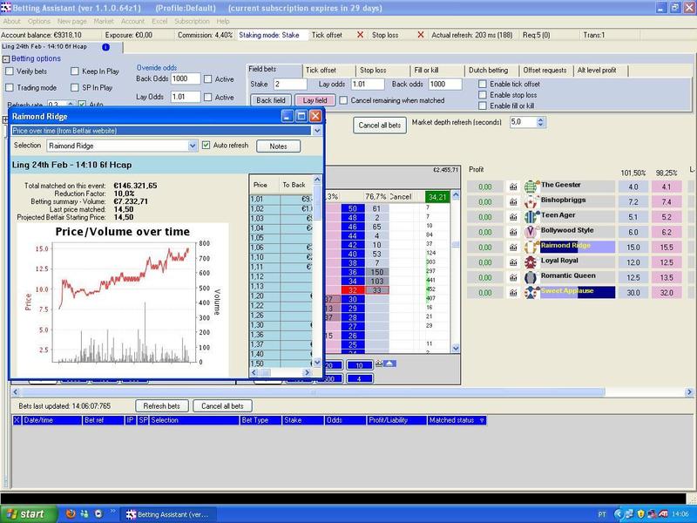Tick Enable stop loss checkbox
Screen dimensions: 697x523
(x=483, y=95)
